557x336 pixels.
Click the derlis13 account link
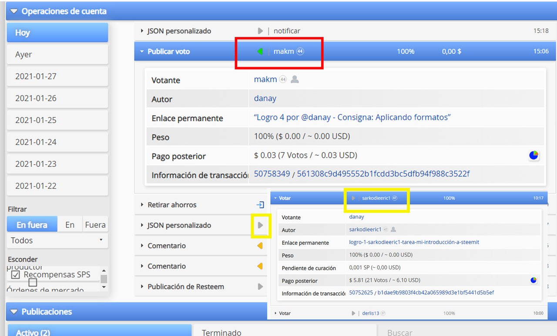click(371, 313)
